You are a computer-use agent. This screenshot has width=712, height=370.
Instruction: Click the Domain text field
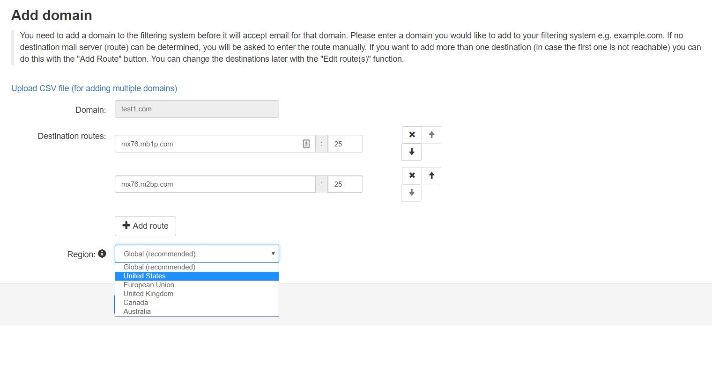point(197,109)
